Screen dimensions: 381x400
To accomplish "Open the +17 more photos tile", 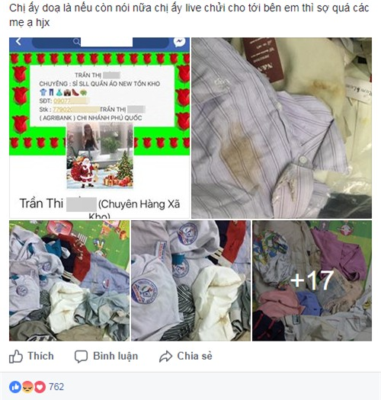I will click(312, 280).
